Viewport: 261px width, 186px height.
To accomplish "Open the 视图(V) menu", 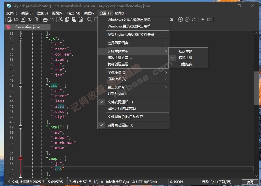I will [x=58, y=13].
